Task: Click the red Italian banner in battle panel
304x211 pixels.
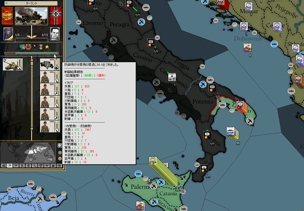Action: tap(7, 16)
